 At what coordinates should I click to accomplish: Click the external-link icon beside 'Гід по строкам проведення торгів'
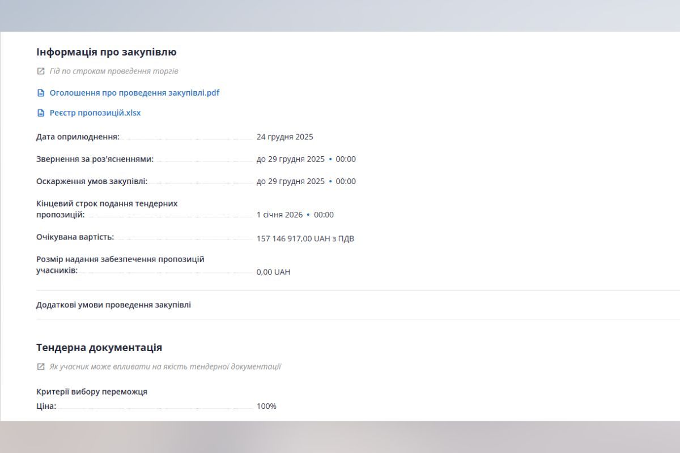[x=40, y=71]
